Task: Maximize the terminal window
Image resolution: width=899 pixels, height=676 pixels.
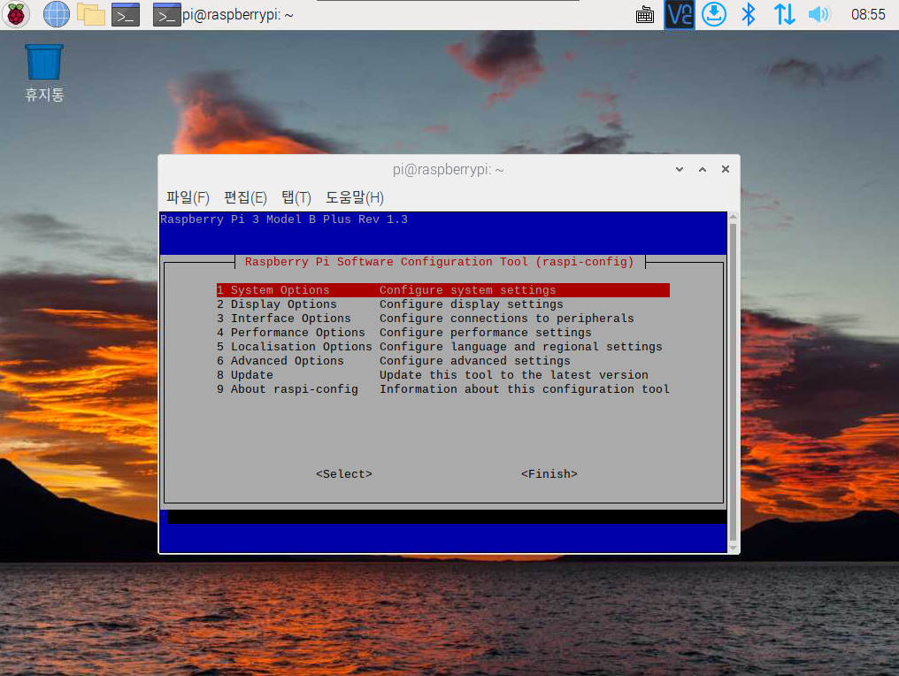Action: pyautogui.click(x=703, y=169)
